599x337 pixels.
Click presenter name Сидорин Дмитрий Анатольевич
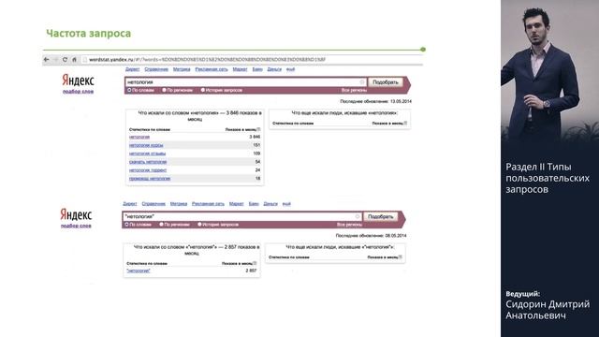(548, 310)
